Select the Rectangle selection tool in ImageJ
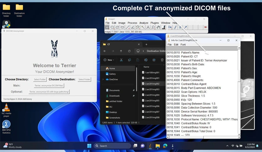Viewport: 262px width, 152px height. (107, 27)
